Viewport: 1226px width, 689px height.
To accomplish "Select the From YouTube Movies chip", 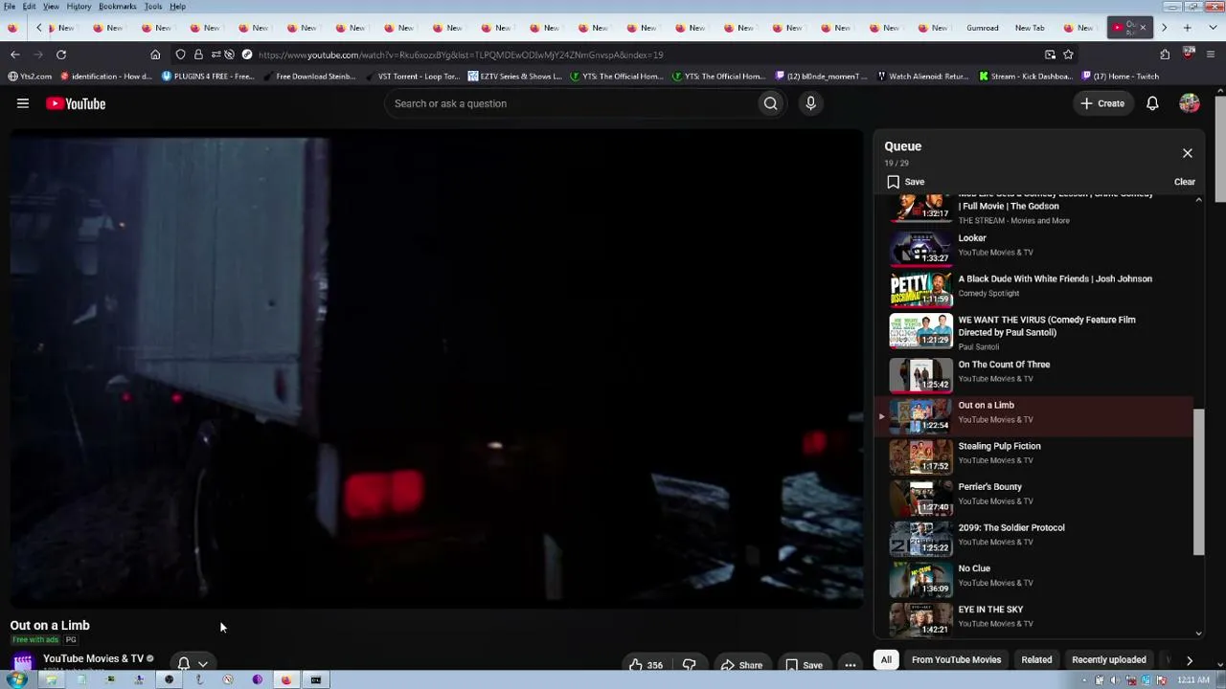I will [x=956, y=659].
